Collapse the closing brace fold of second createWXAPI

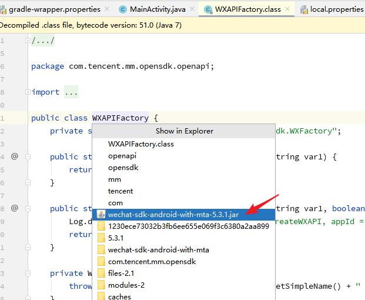point(28,247)
